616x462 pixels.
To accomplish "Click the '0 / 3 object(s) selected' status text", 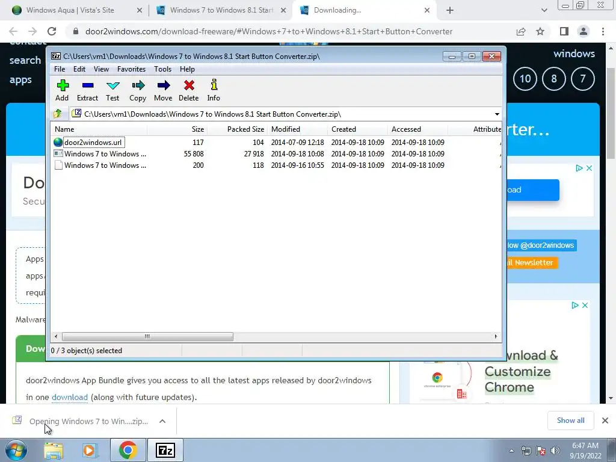I will point(87,351).
